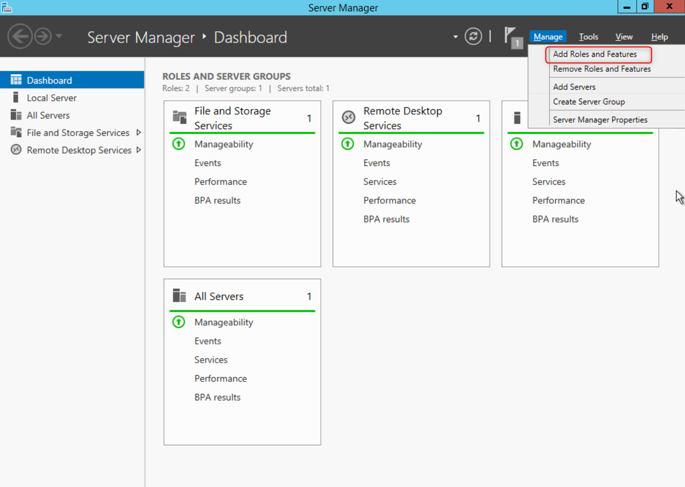Click green Manageability icon on tile under Manage menu
This screenshot has width=685, height=487.
tap(517, 144)
